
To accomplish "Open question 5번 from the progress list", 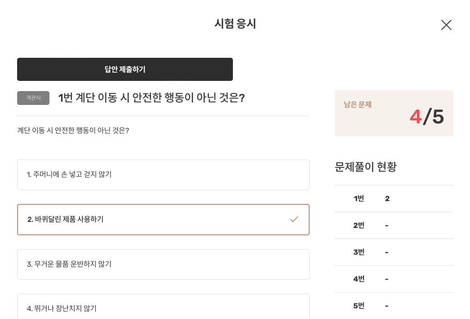I will pyautogui.click(x=358, y=306).
